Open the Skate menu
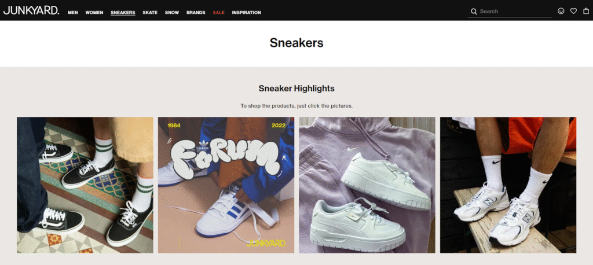 point(150,13)
